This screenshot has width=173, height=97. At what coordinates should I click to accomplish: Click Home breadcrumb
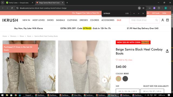coord(5,36)
